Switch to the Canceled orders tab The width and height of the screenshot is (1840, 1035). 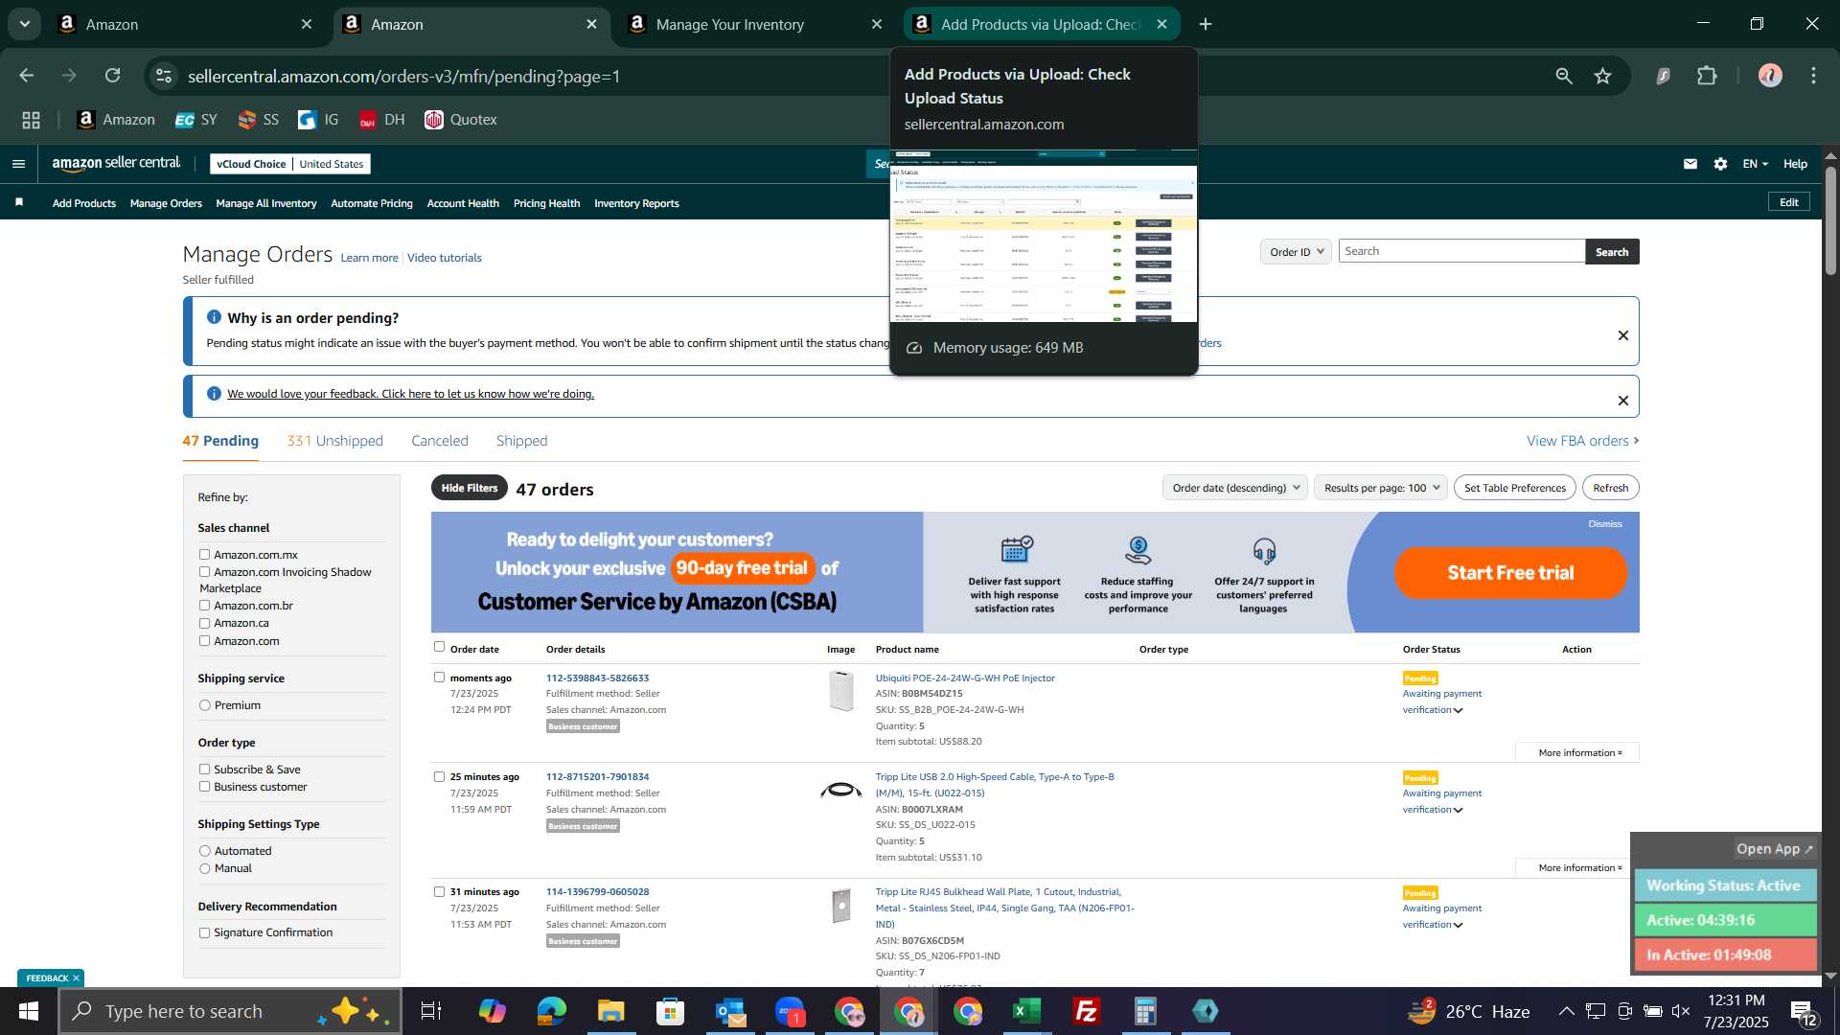[x=440, y=441]
